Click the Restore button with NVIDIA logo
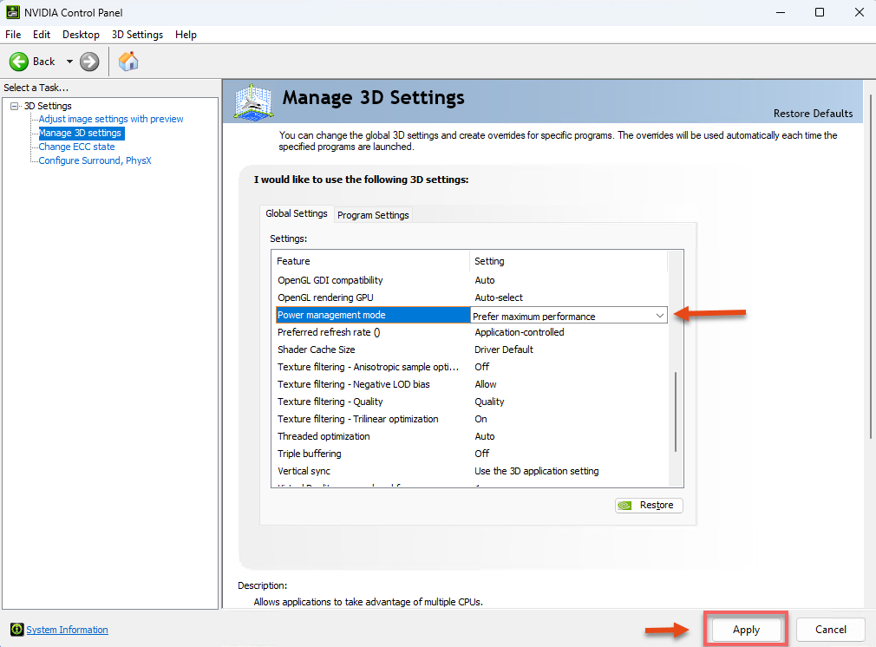 point(649,505)
